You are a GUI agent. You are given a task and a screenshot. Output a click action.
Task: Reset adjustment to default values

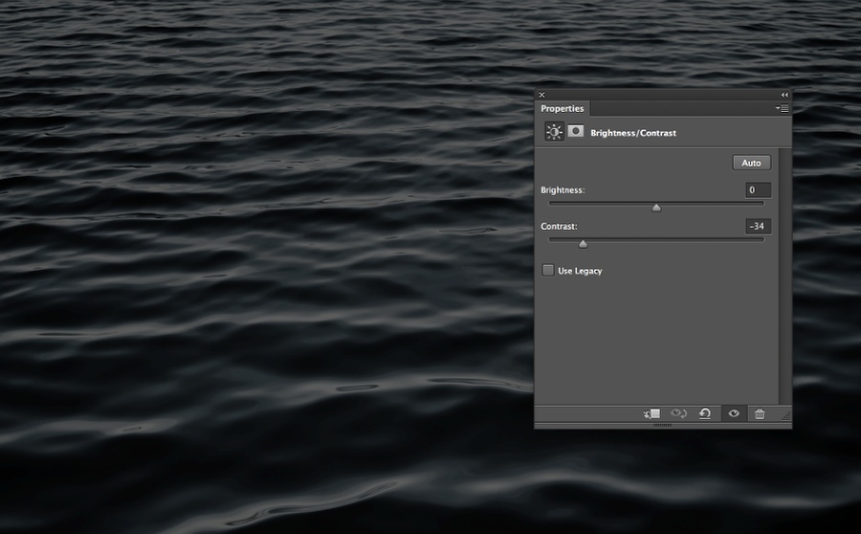[x=705, y=413]
